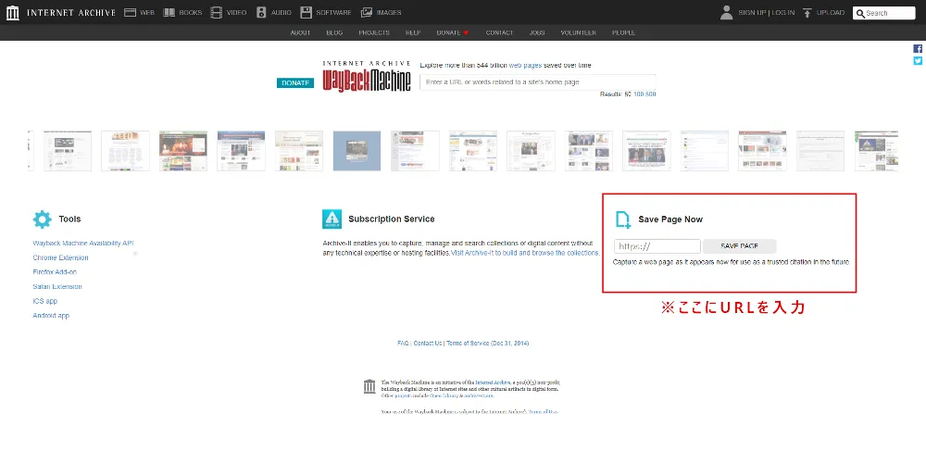Open the FAQ footer link
926x451 pixels.
(x=404, y=343)
